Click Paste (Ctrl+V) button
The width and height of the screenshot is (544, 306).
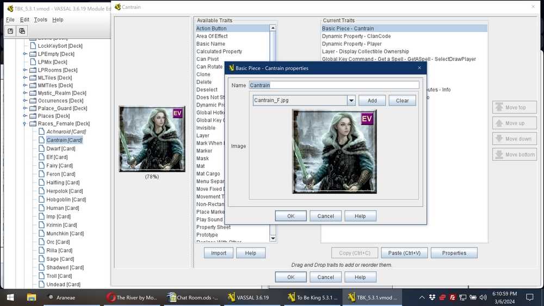pos(404,253)
